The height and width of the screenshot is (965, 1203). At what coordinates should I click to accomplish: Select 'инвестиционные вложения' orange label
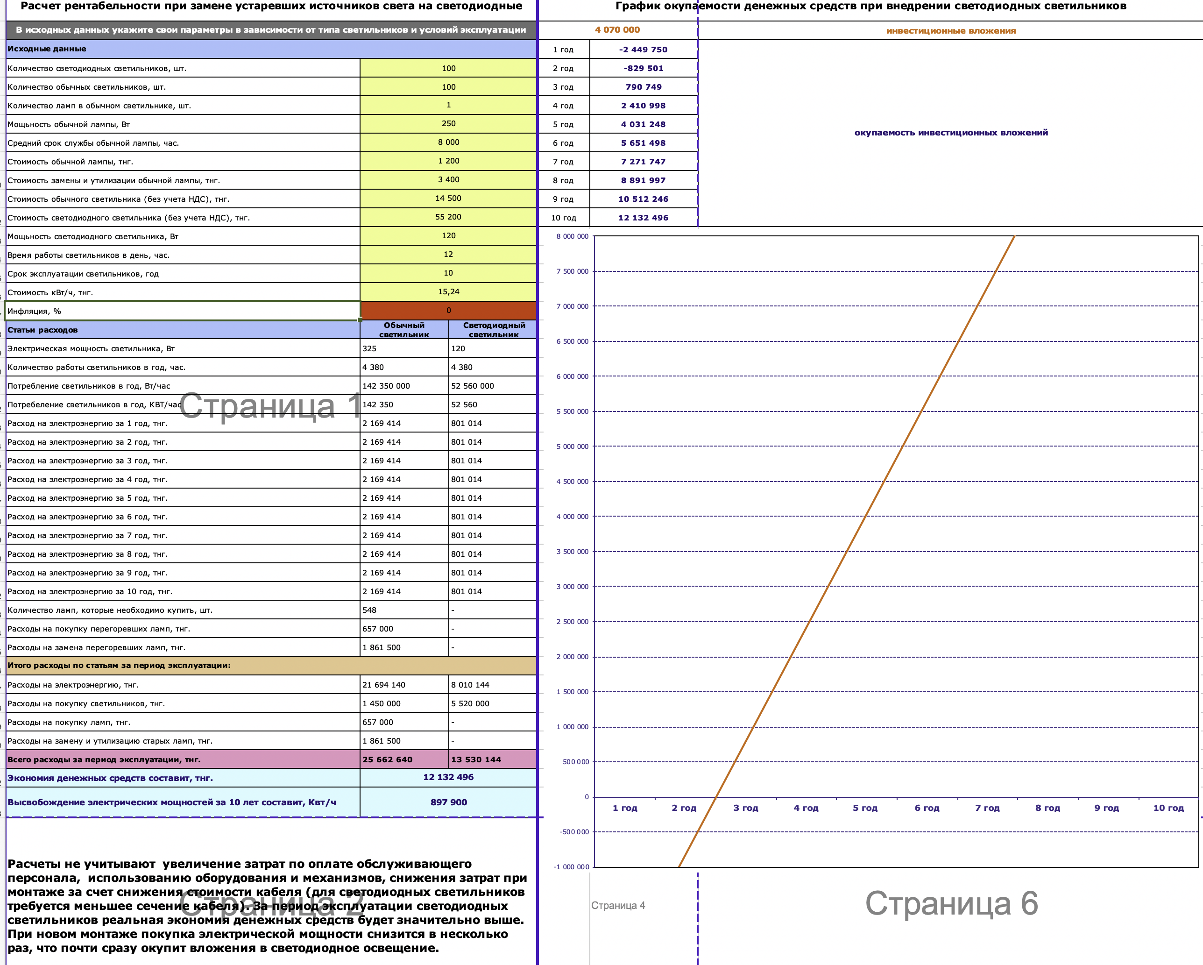[951, 31]
